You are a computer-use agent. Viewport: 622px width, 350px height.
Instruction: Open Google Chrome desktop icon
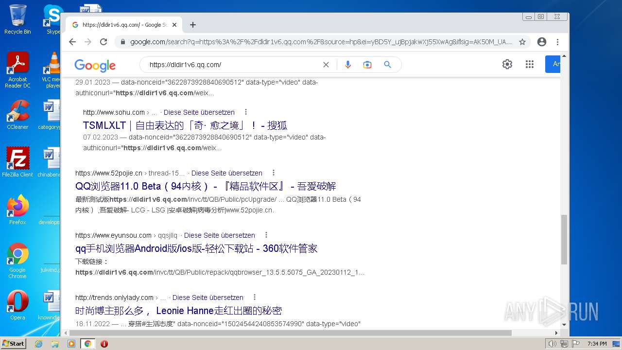17,261
